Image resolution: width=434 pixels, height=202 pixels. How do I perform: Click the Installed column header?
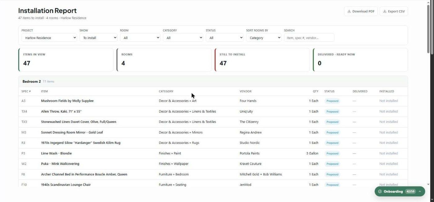click(387, 92)
